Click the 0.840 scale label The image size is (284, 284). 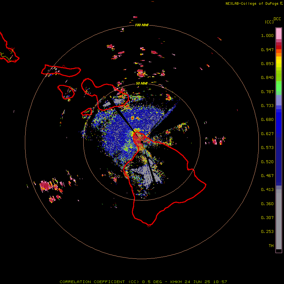pos(267,78)
